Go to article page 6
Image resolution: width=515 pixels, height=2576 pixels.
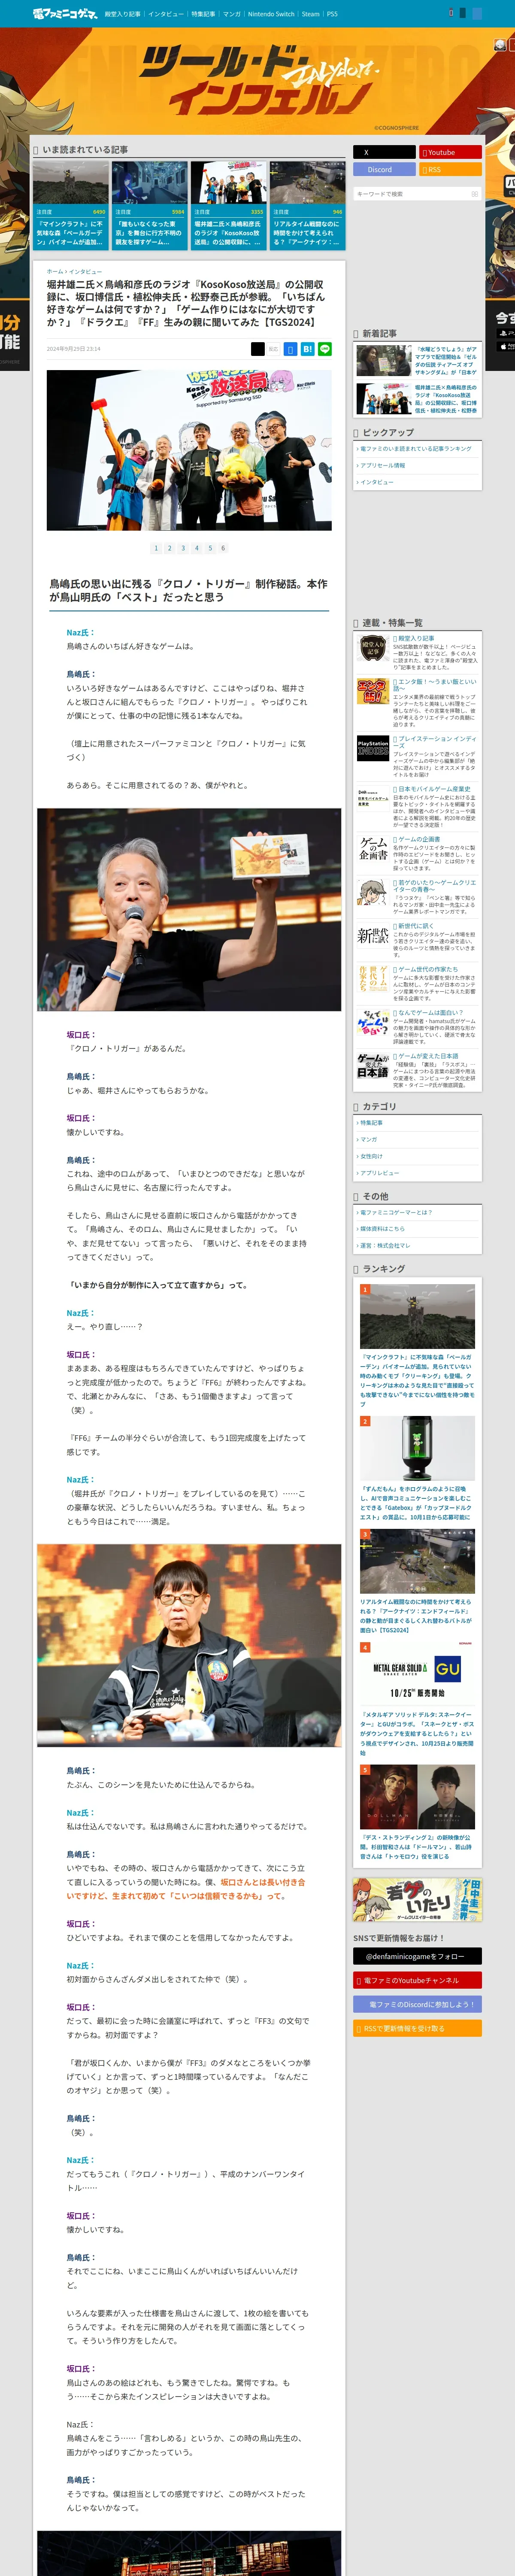(x=223, y=548)
